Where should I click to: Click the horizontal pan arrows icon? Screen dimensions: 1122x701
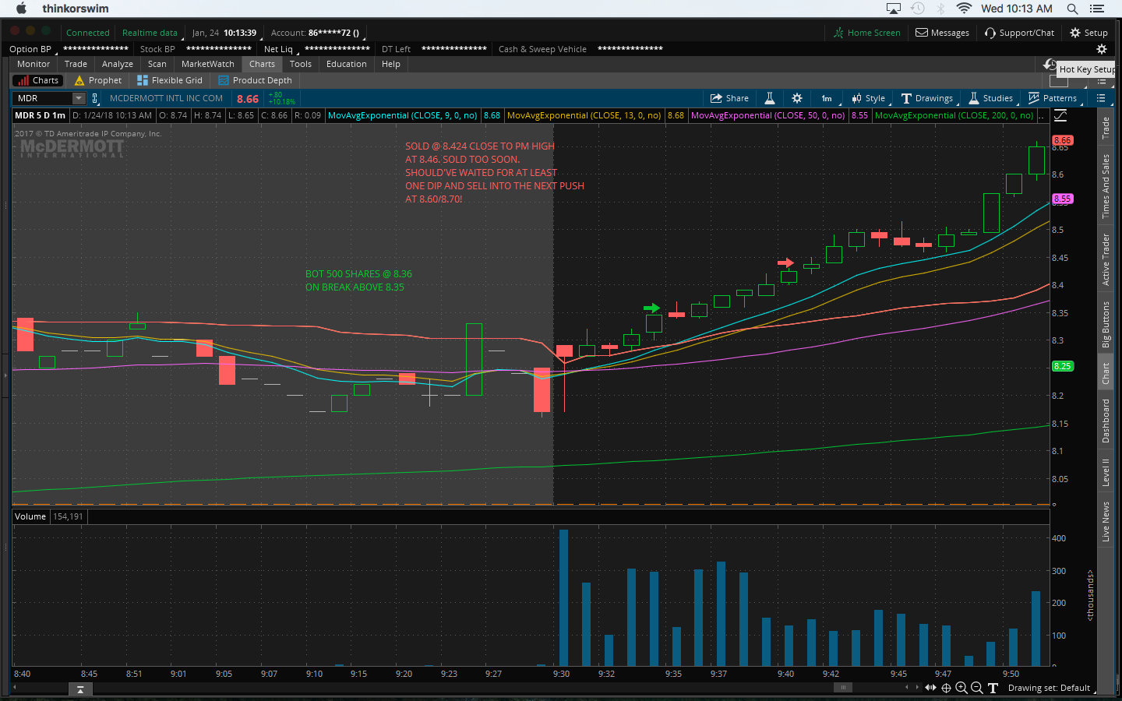point(930,688)
